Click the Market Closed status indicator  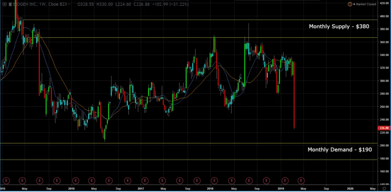pyautogui.click(x=364, y=4)
